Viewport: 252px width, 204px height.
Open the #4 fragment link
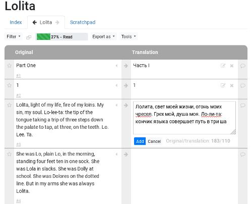[19, 200]
